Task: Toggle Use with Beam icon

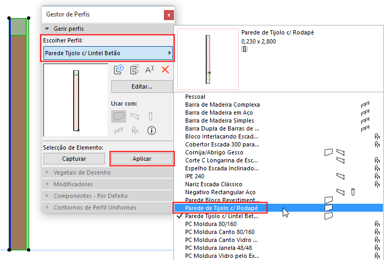Action: (x=135, y=116)
